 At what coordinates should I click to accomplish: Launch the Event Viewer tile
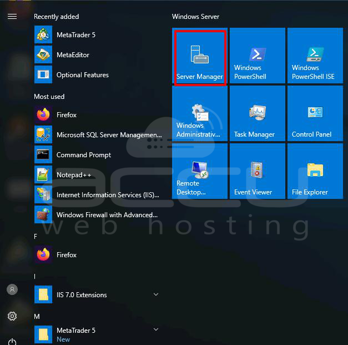[258, 171]
